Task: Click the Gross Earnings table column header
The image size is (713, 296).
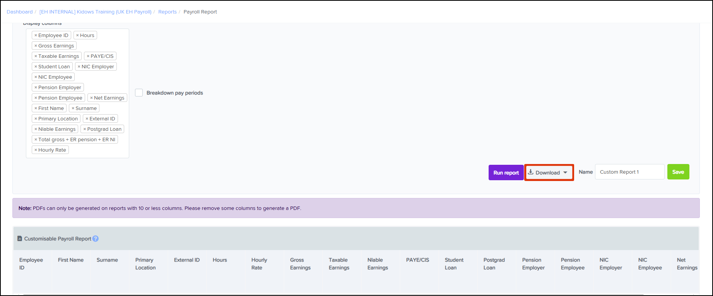Action: [300, 264]
